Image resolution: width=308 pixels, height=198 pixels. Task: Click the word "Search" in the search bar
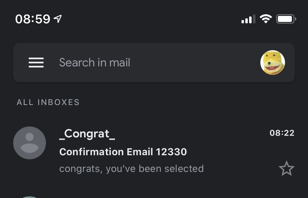(x=77, y=63)
